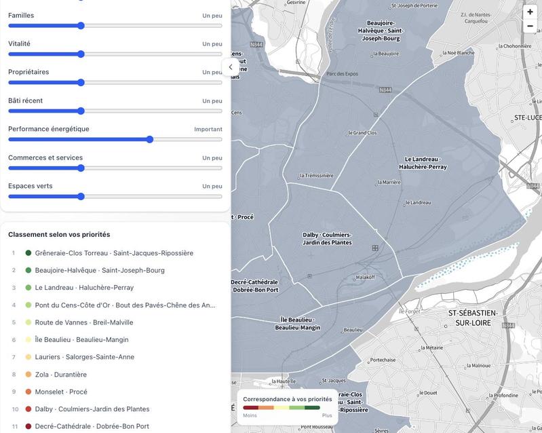
Task: Adjust the Espaces verts slider handle
Action: [x=81, y=196]
